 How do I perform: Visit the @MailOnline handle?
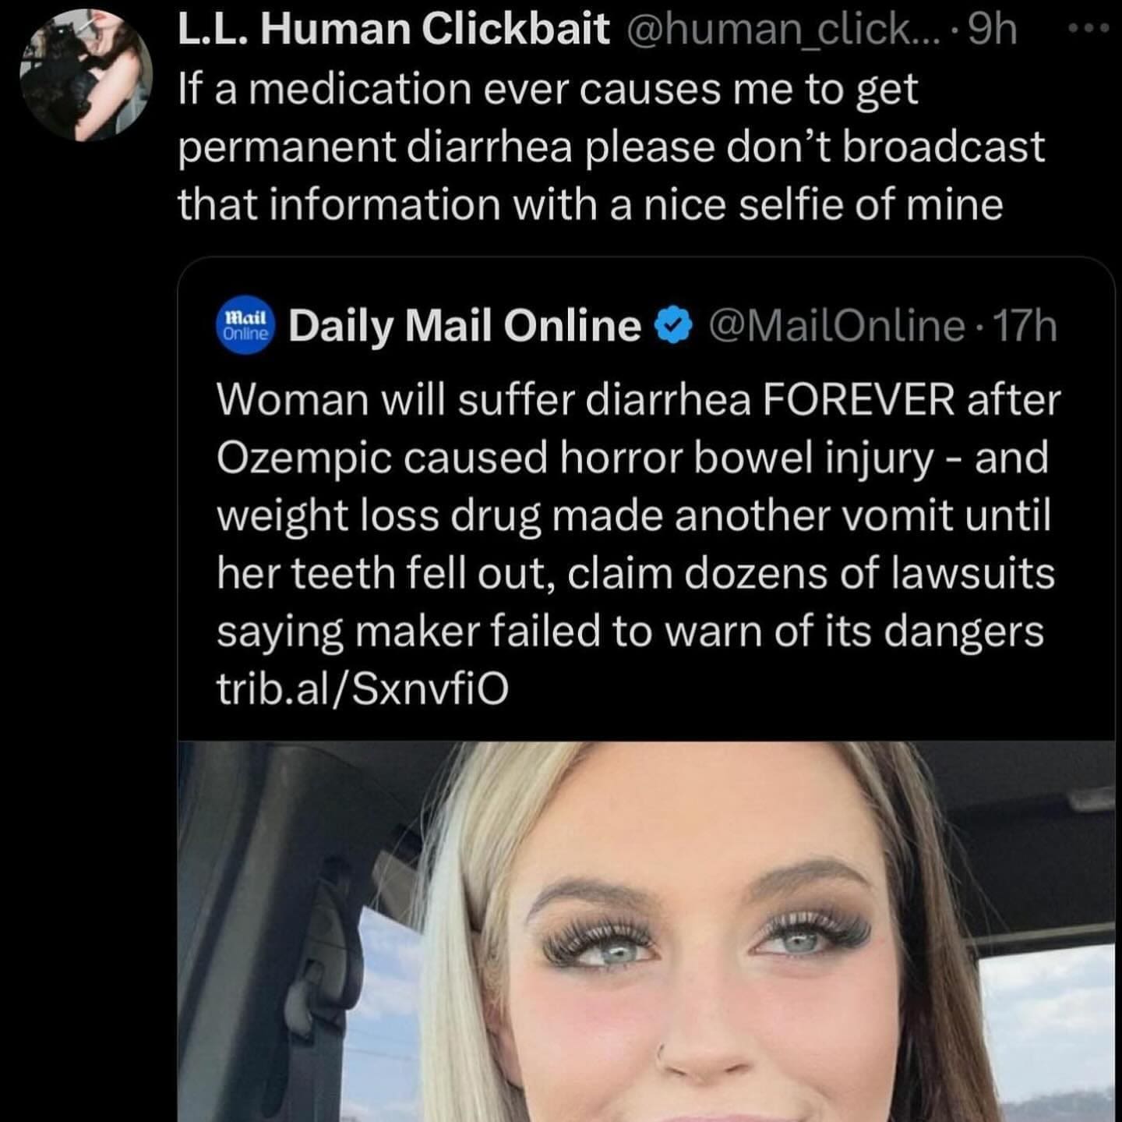(x=837, y=326)
